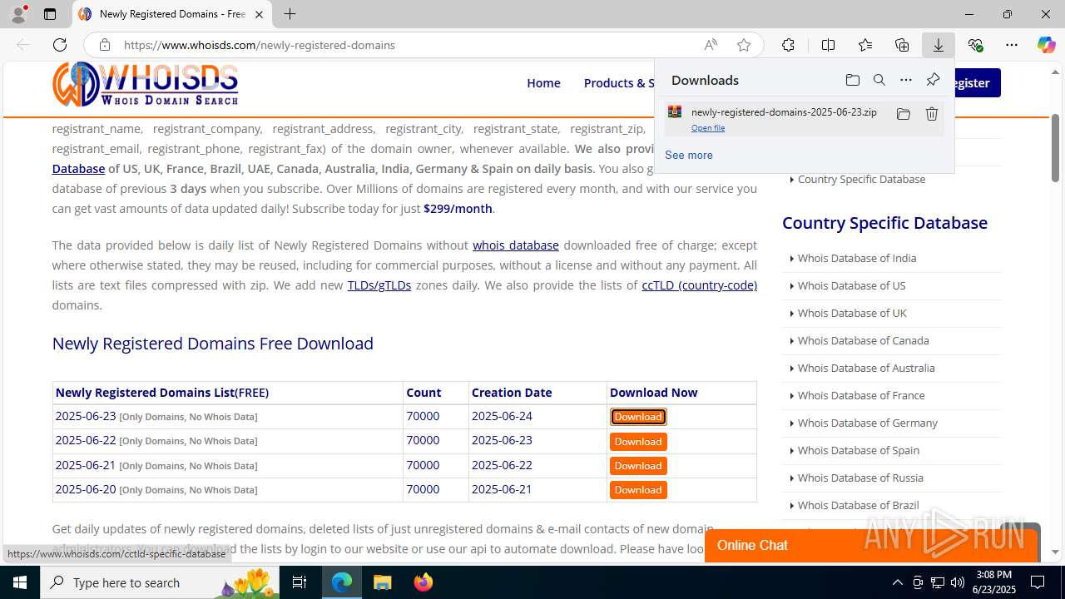Open the browser profile icon
Screen dimensions: 1065x599
[18, 14]
